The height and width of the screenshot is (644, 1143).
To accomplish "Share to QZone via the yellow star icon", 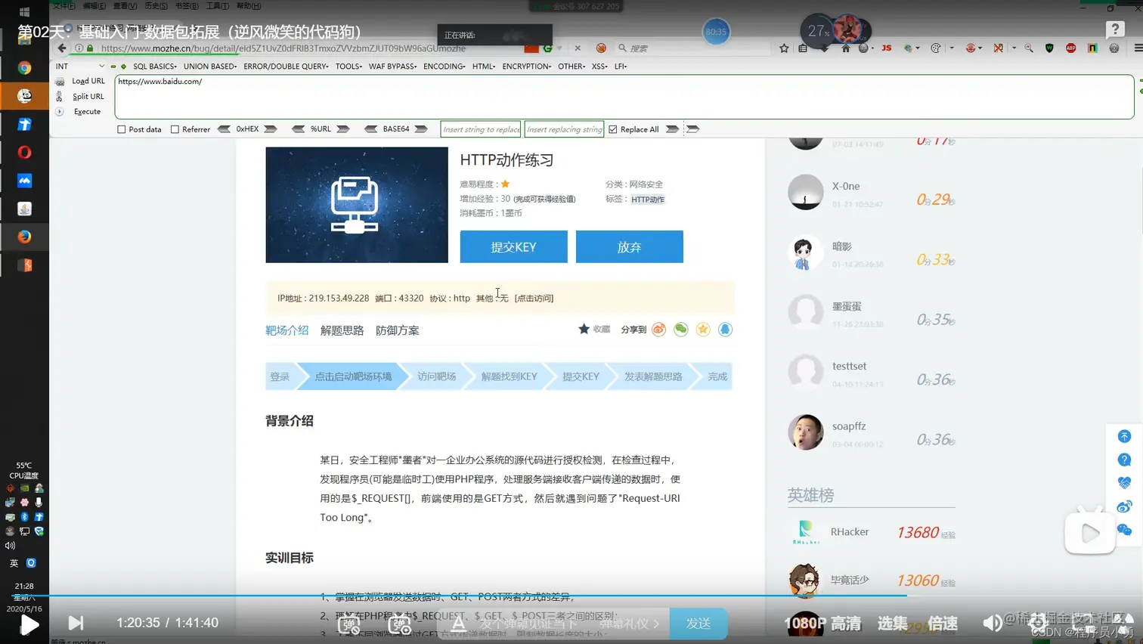I will pos(703,330).
